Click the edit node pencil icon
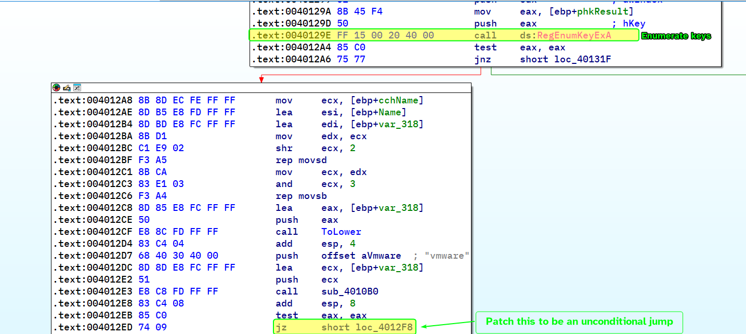This screenshot has height=334, width=746. pos(67,88)
